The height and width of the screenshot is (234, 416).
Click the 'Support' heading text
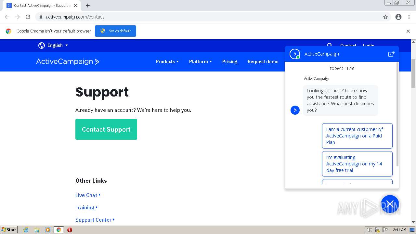(102, 92)
